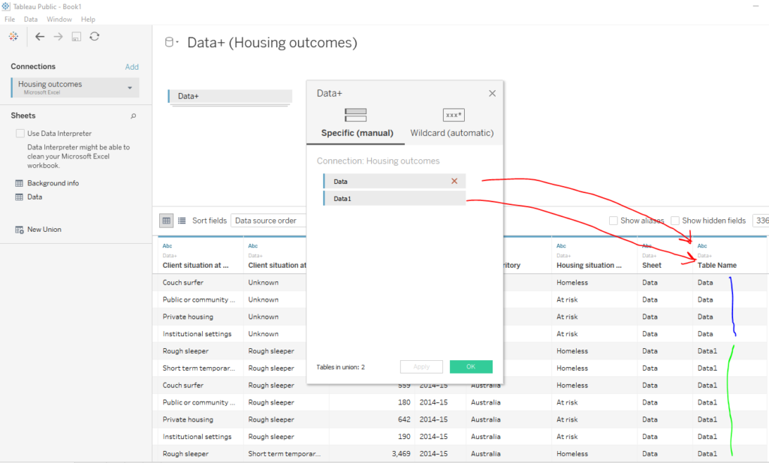Screen dimensions: 769x463
Task: Open the Data menu
Action: tap(30, 19)
